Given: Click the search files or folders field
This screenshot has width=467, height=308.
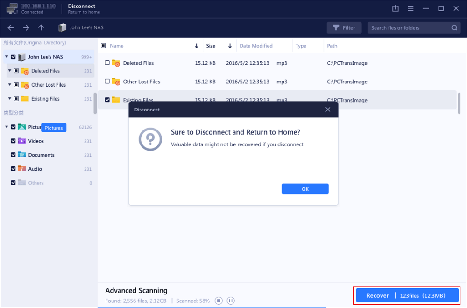Looking at the screenshot, I should (x=409, y=28).
